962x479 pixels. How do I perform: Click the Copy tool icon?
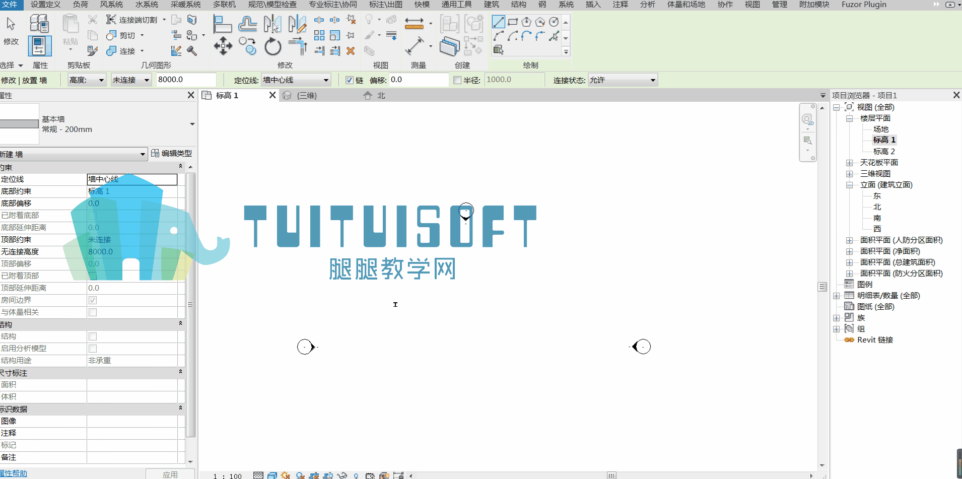[x=247, y=46]
